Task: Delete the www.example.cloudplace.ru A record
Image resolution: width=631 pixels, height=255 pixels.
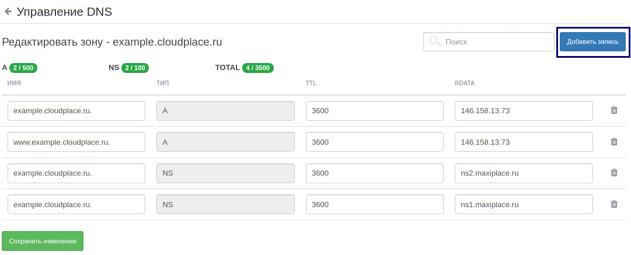Action: pyautogui.click(x=614, y=142)
